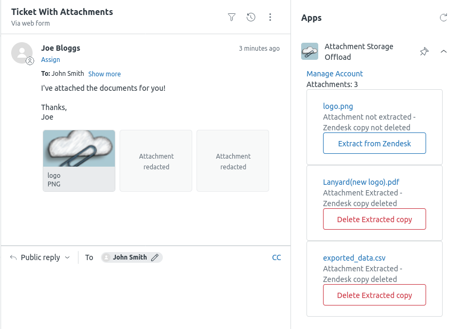Expand Show more recipient details

pyautogui.click(x=104, y=74)
